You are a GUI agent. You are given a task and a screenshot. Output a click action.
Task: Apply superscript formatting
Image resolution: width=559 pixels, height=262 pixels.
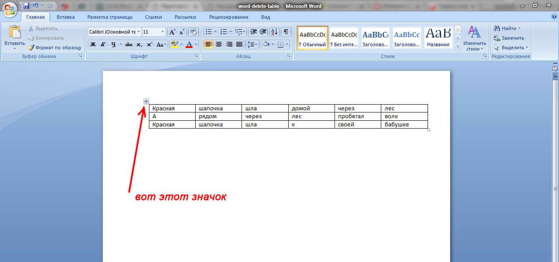coord(149,44)
